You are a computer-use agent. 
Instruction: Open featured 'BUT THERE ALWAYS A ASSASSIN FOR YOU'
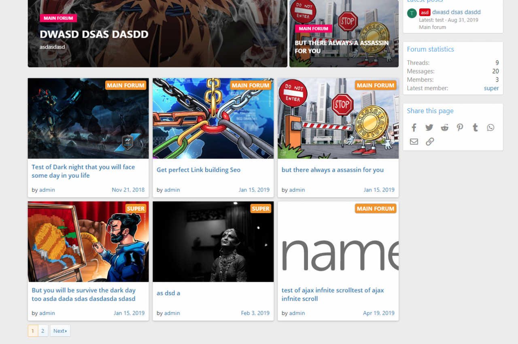[x=342, y=47]
